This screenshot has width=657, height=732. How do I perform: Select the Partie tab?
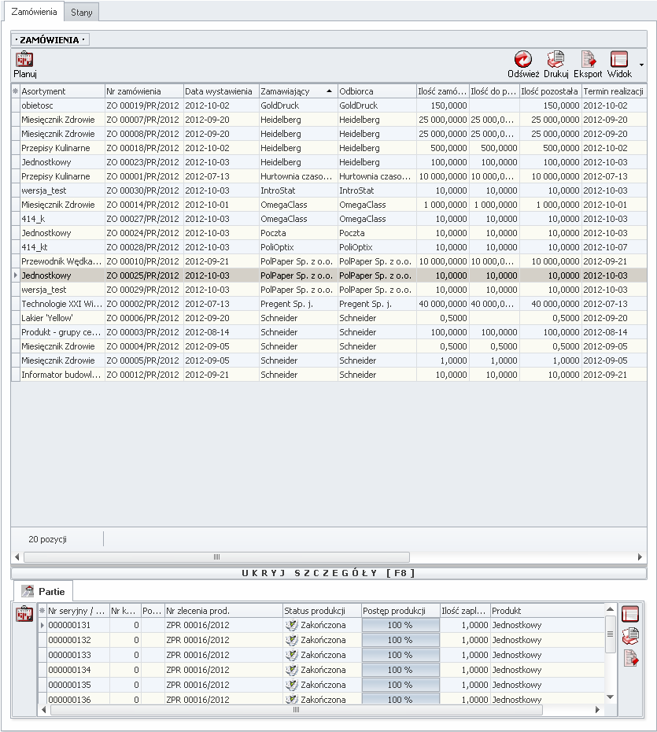coord(44,590)
